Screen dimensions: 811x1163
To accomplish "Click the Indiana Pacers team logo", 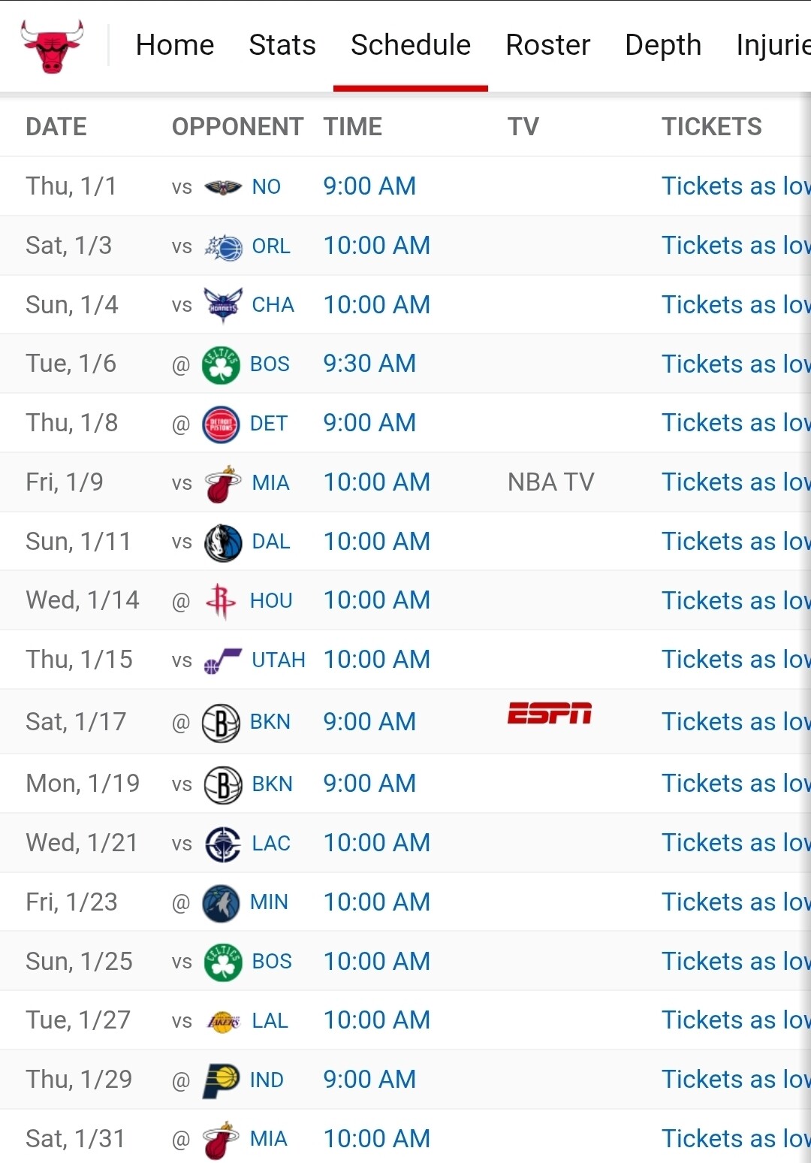I will [x=221, y=1080].
